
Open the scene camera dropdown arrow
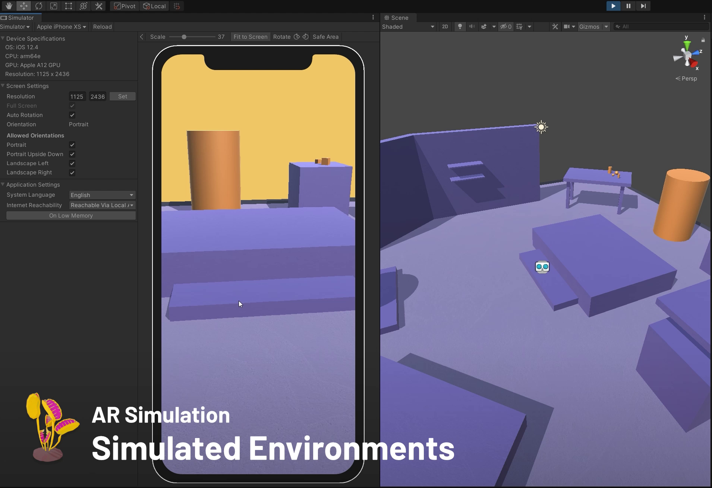(x=573, y=26)
